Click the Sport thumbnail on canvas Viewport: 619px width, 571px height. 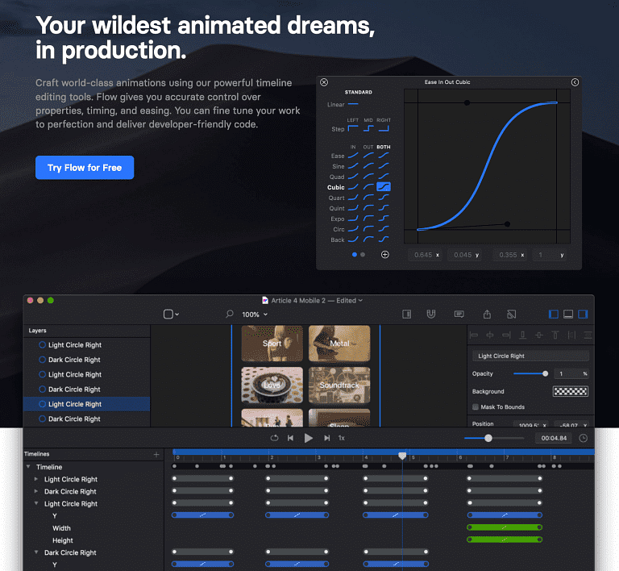point(272,344)
